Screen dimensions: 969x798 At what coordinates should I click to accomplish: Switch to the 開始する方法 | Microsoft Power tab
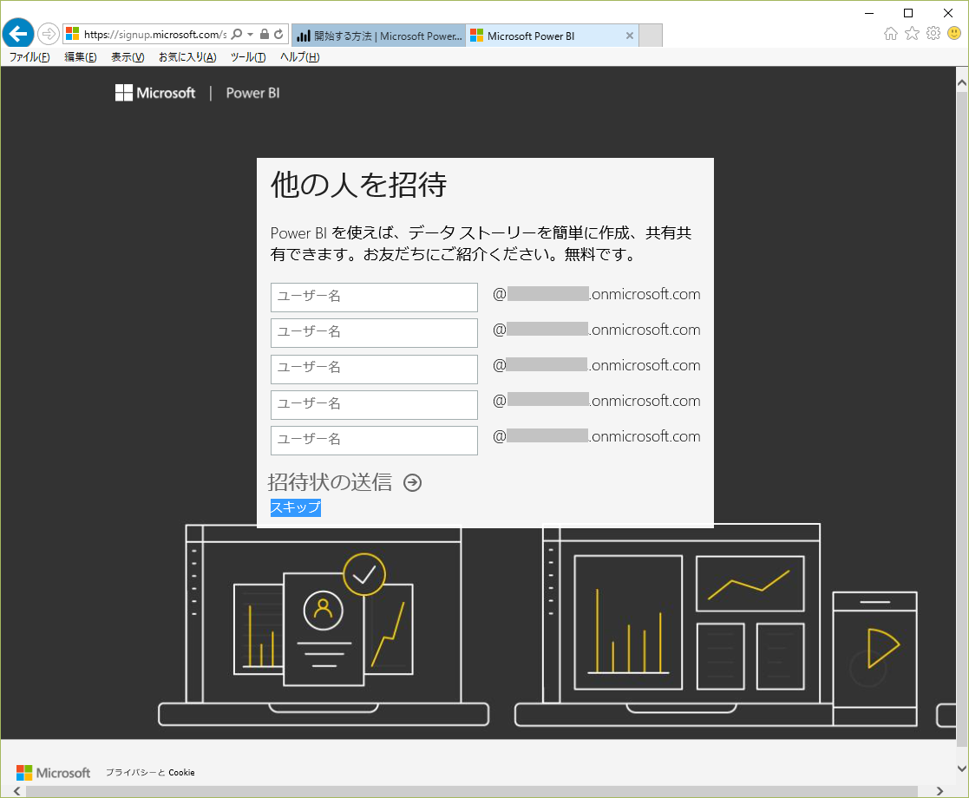(379, 36)
